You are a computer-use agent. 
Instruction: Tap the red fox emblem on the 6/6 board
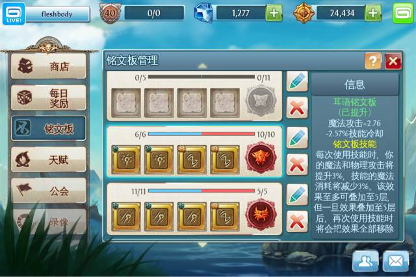(x=261, y=158)
